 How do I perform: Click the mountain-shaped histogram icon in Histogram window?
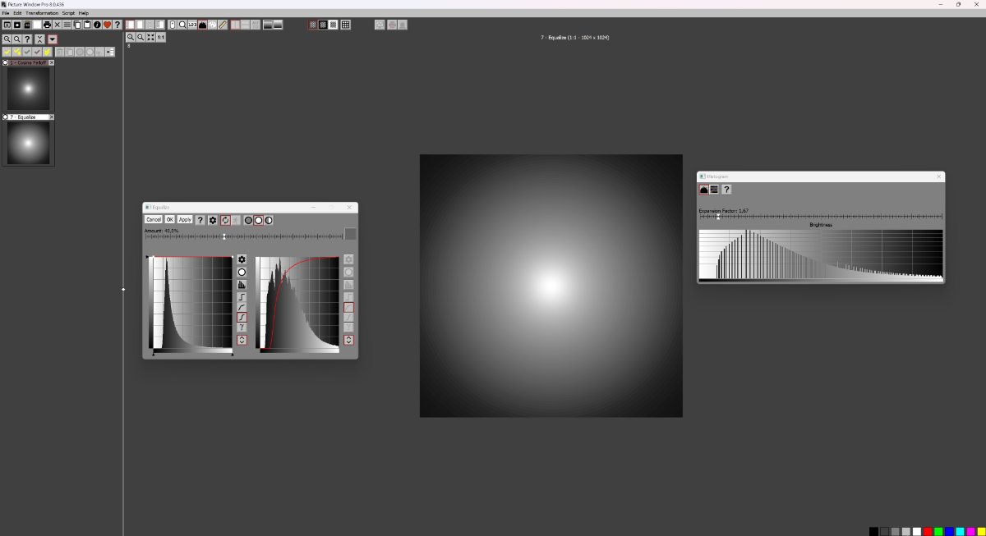703,190
